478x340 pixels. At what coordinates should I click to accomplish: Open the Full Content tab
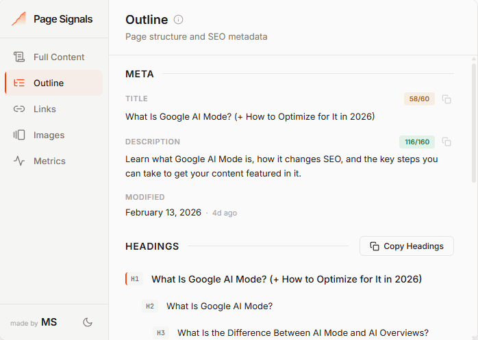[54, 57]
